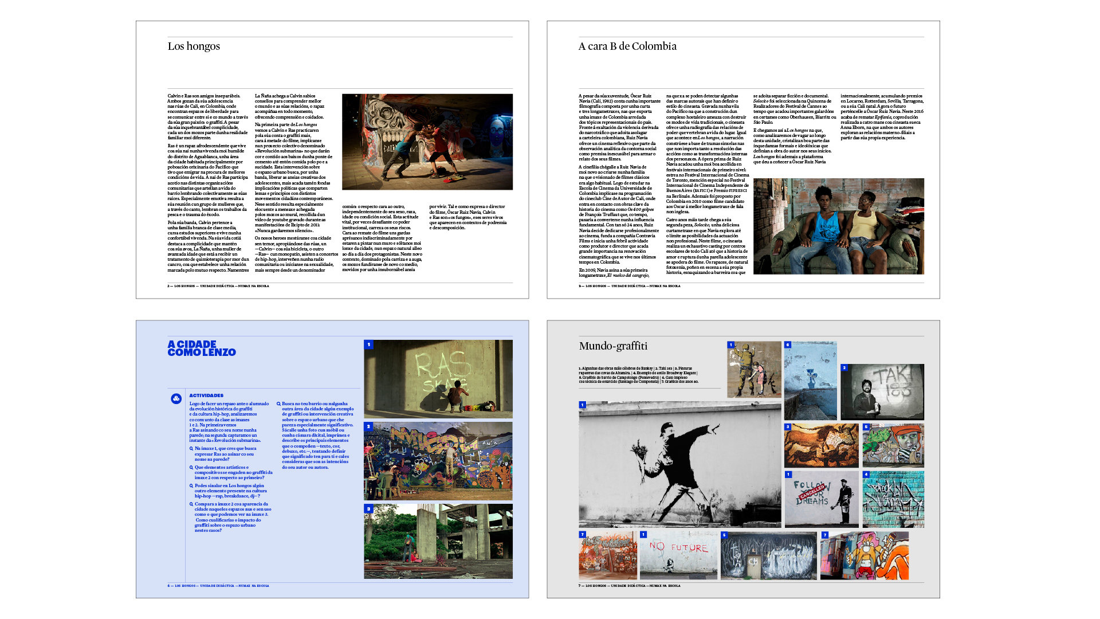This screenshot has width=1100, height=619.
Task: Click number 1 badge on RAS graffiti photo
Action: [368, 345]
